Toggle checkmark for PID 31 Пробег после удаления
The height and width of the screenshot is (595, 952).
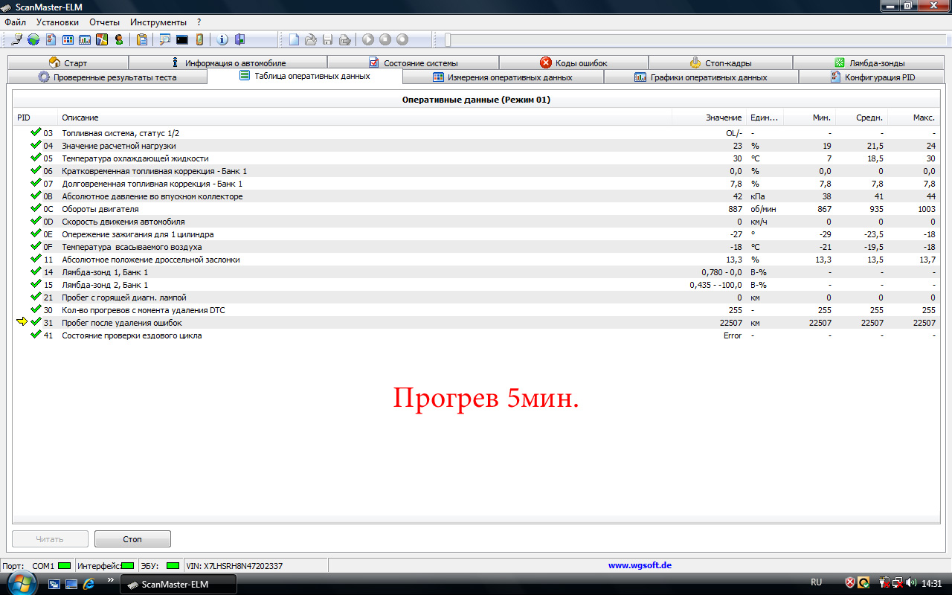point(36,322)
